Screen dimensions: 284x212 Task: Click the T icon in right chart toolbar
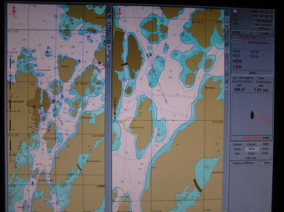(x=227, y=50)
